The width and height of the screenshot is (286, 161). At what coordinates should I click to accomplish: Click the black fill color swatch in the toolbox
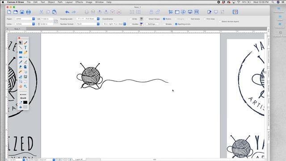tap(25, 102)
